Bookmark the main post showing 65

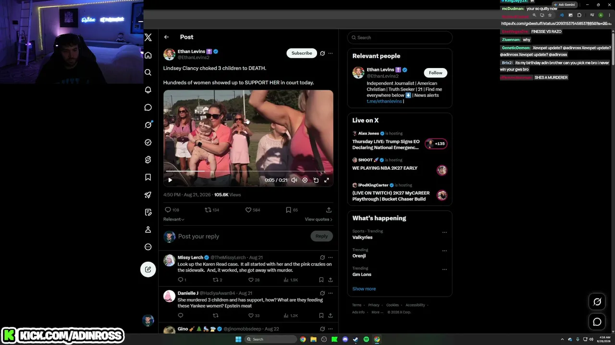click(292, 210)
